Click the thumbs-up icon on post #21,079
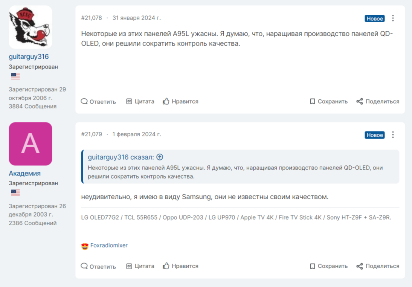Viewport: 412px width, 287px height. tap(166, 266)
